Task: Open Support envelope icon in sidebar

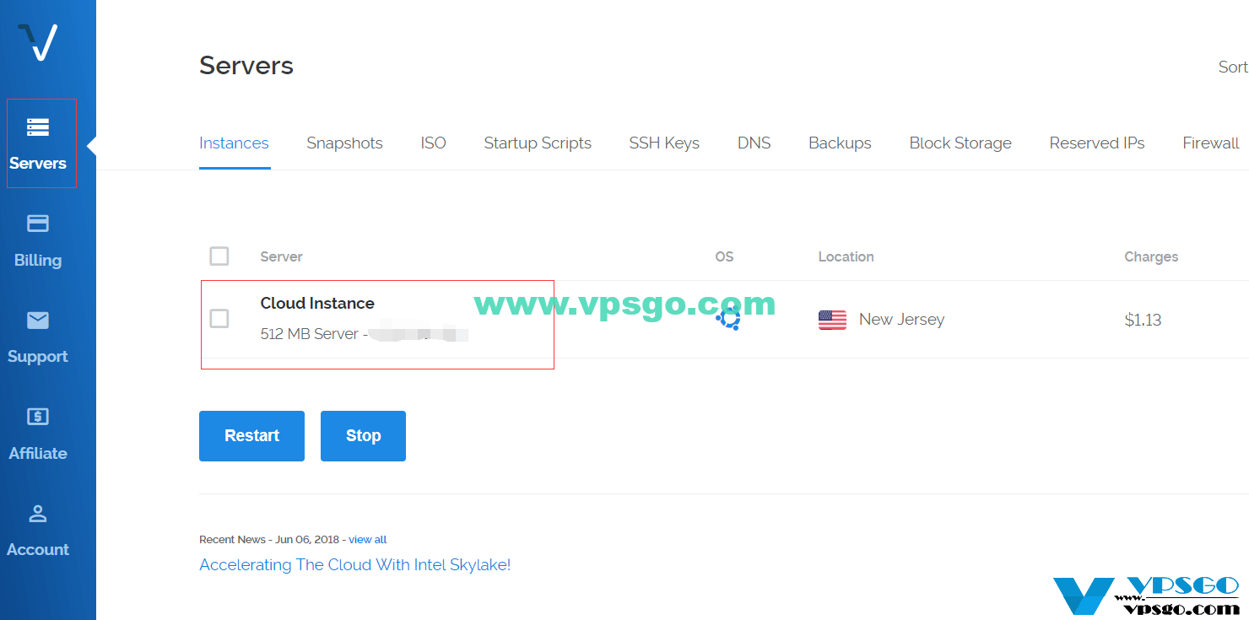Action: click(38, 321)
